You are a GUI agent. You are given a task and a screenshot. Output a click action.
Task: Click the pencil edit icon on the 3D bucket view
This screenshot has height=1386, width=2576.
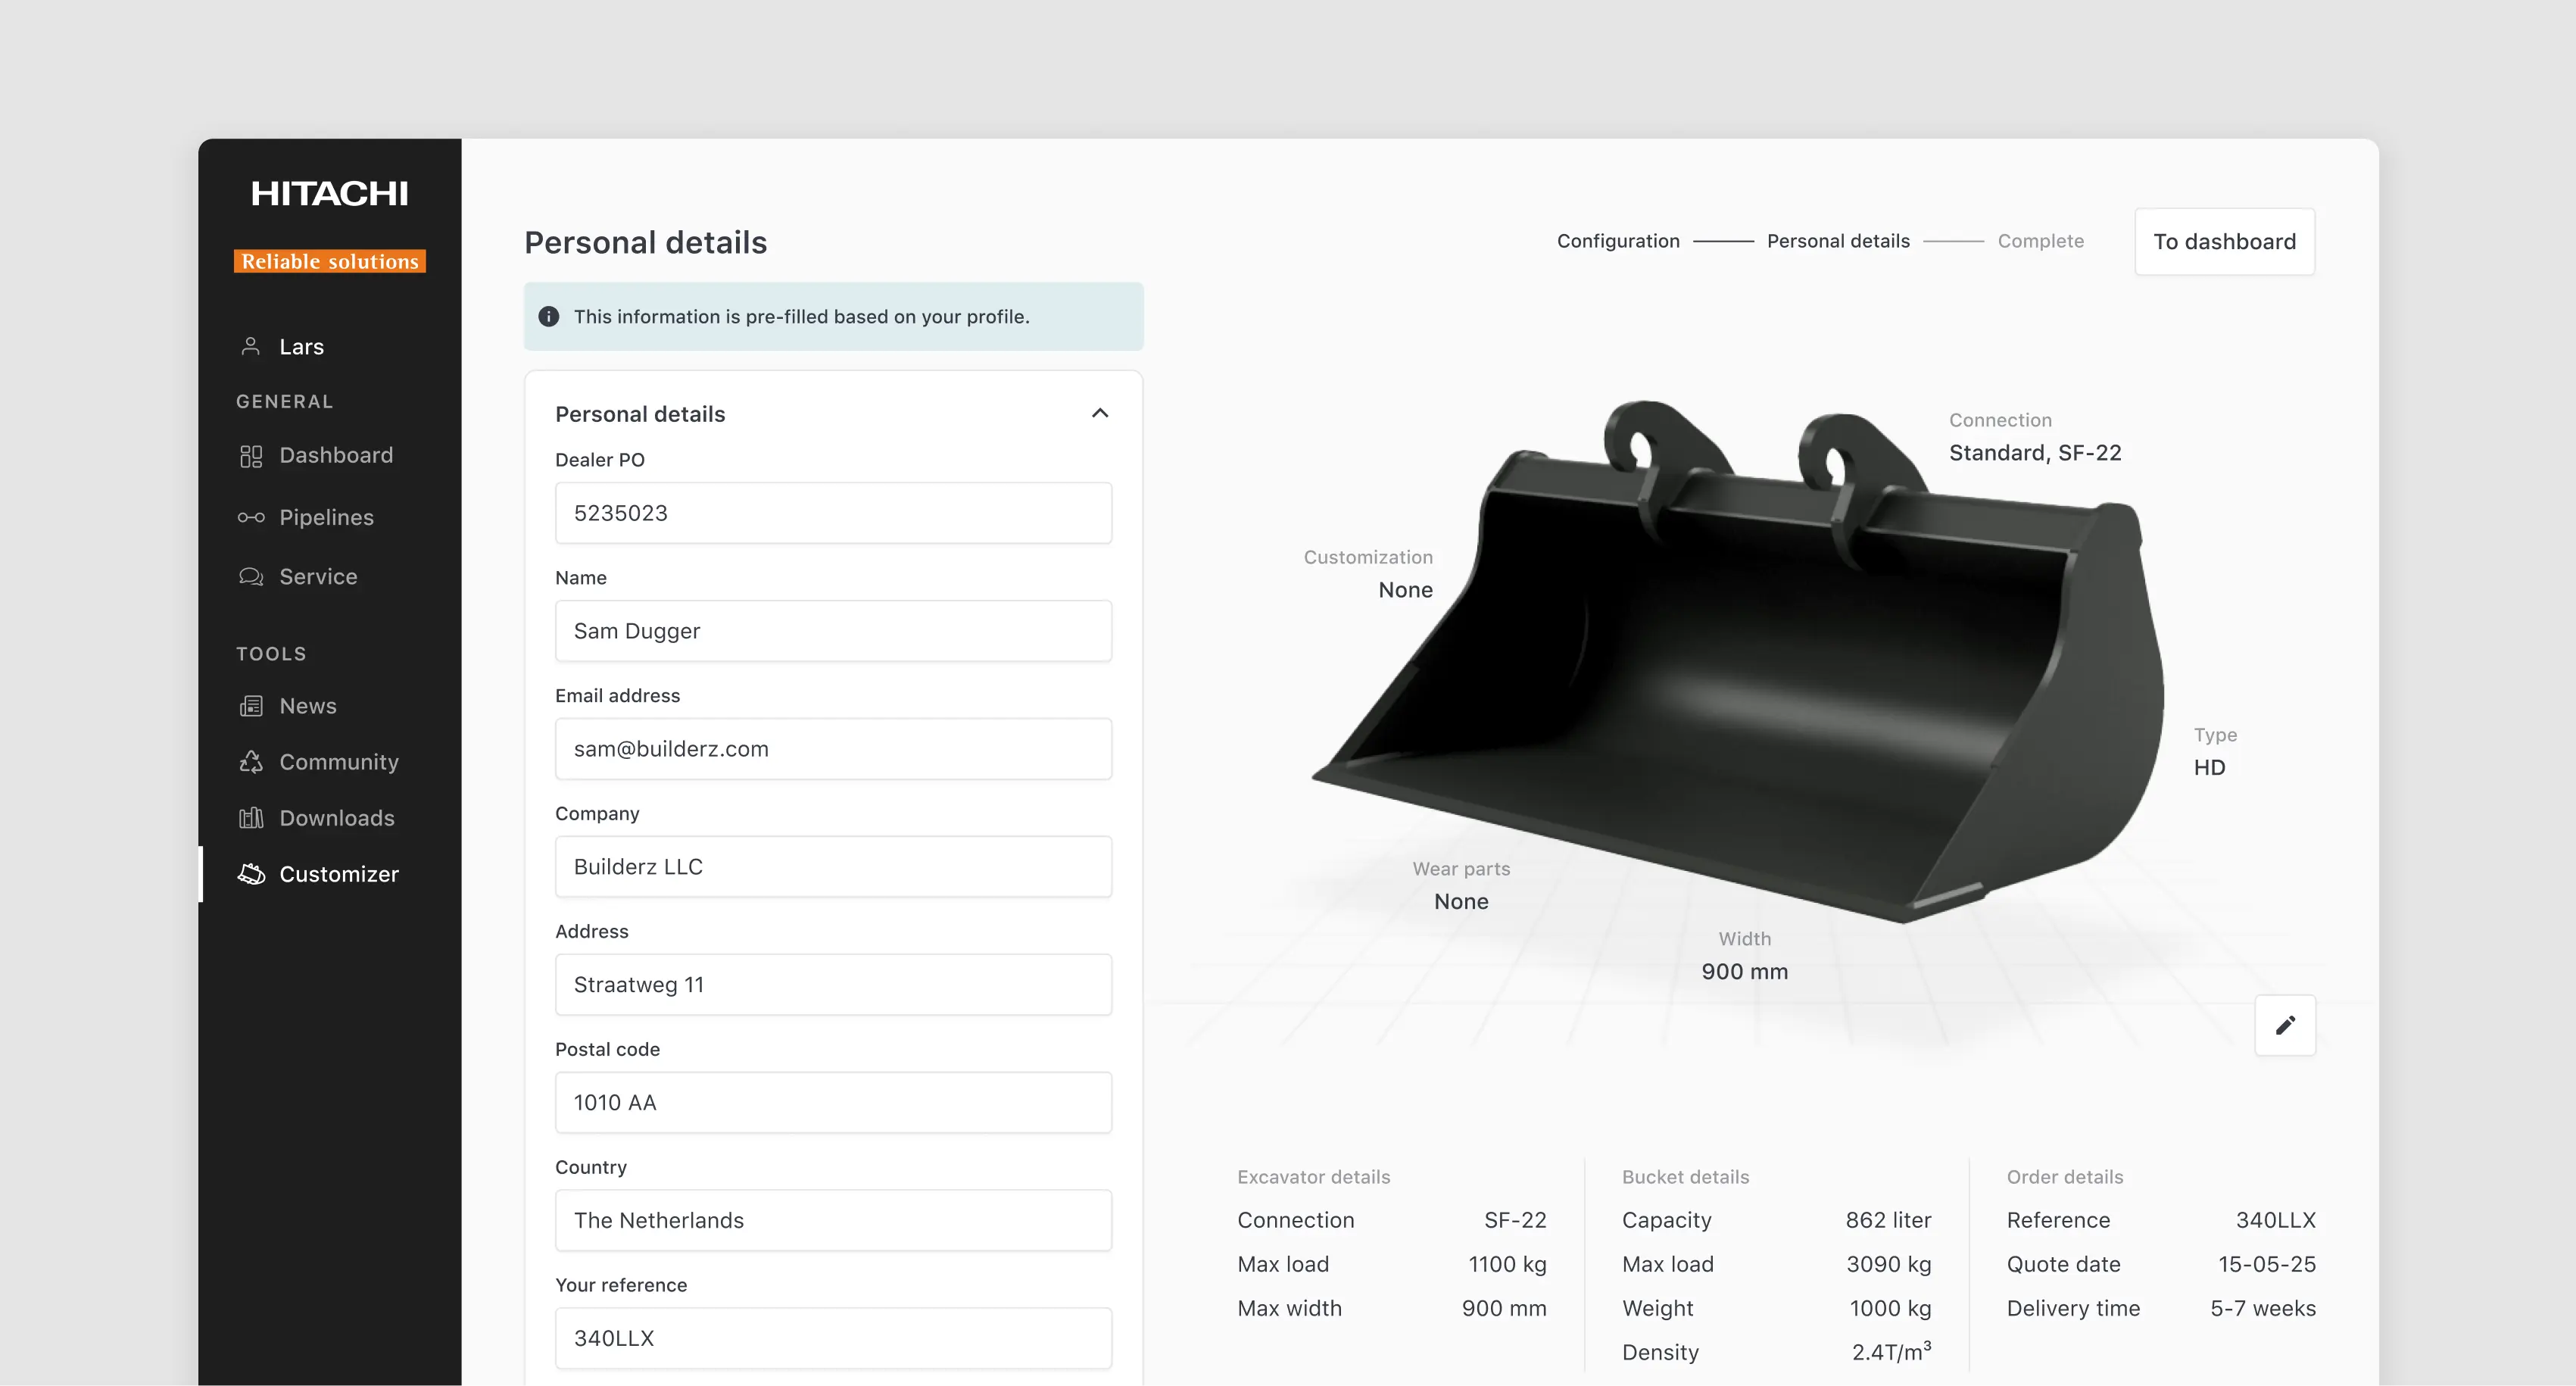point(2285,1025)
